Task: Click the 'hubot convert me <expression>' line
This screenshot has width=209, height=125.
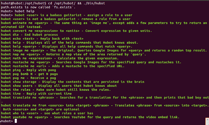Action: [x=76, y=31]
